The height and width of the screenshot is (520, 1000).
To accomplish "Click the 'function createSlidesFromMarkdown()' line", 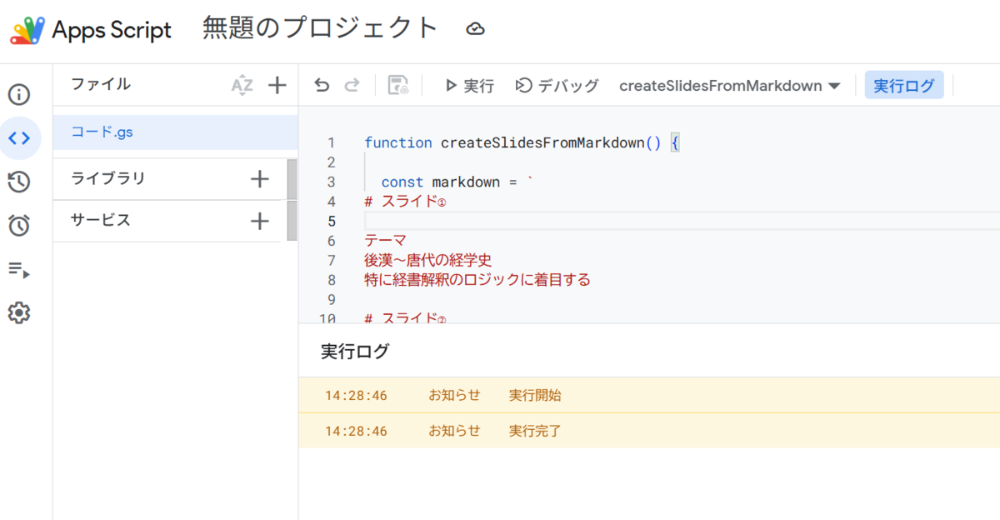I will pos(522,142).
